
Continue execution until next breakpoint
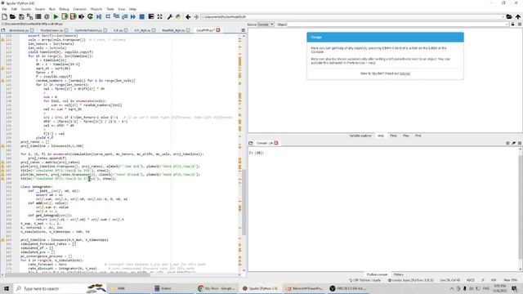133,16
